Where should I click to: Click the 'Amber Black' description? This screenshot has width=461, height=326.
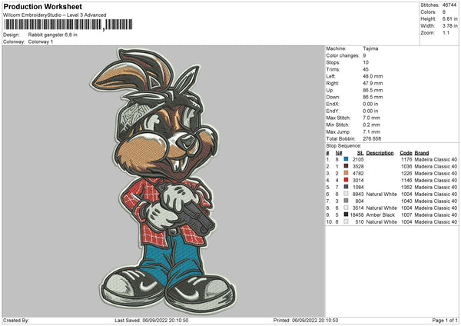coord(380,215)
